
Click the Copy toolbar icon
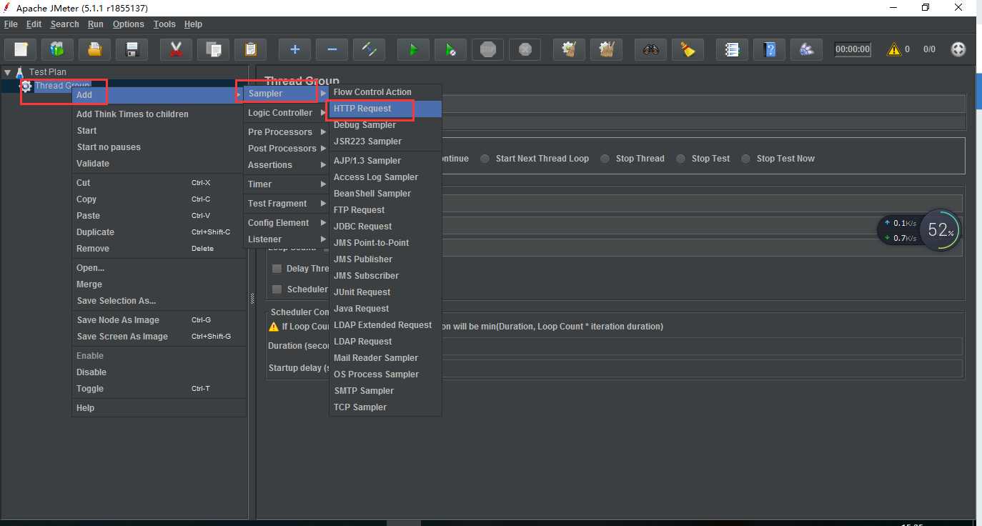pos(213,49)
